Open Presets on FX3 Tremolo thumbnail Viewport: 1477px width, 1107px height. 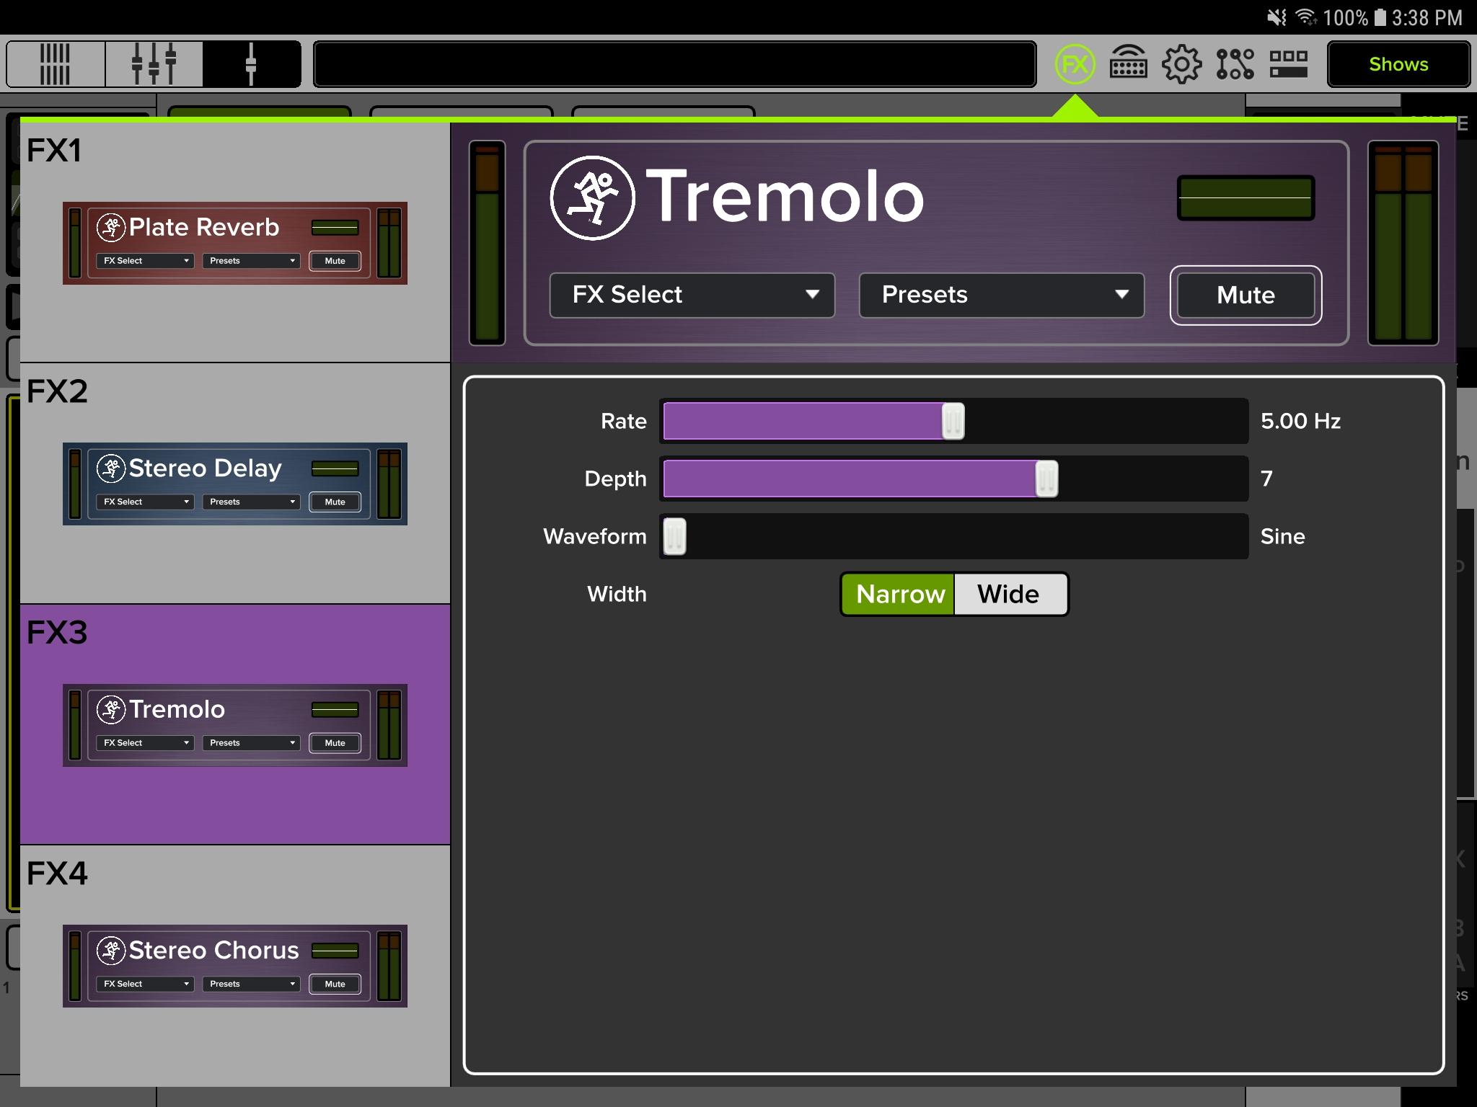pyautogui.click(x=251, y=743)
